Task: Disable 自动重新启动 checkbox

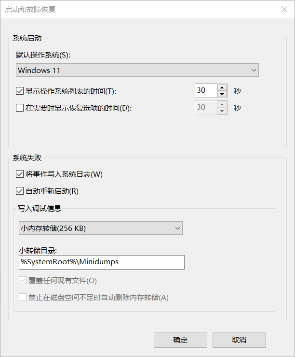Action: pyautogui.click(x=20, y=191)
